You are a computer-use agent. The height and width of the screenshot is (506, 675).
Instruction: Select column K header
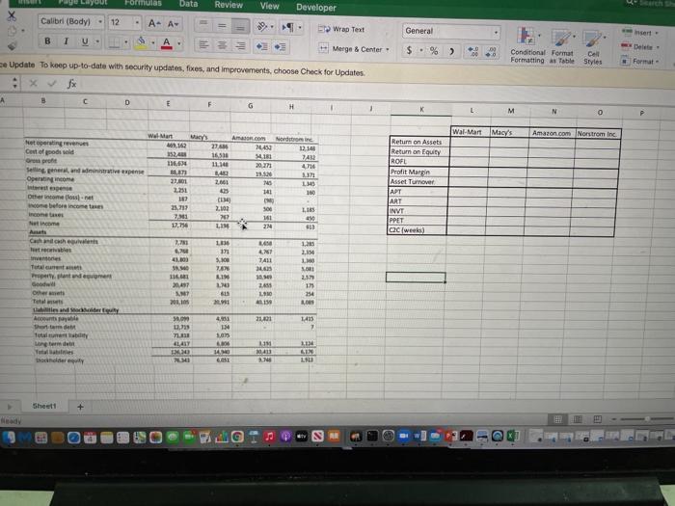click(x=421, y=110)
